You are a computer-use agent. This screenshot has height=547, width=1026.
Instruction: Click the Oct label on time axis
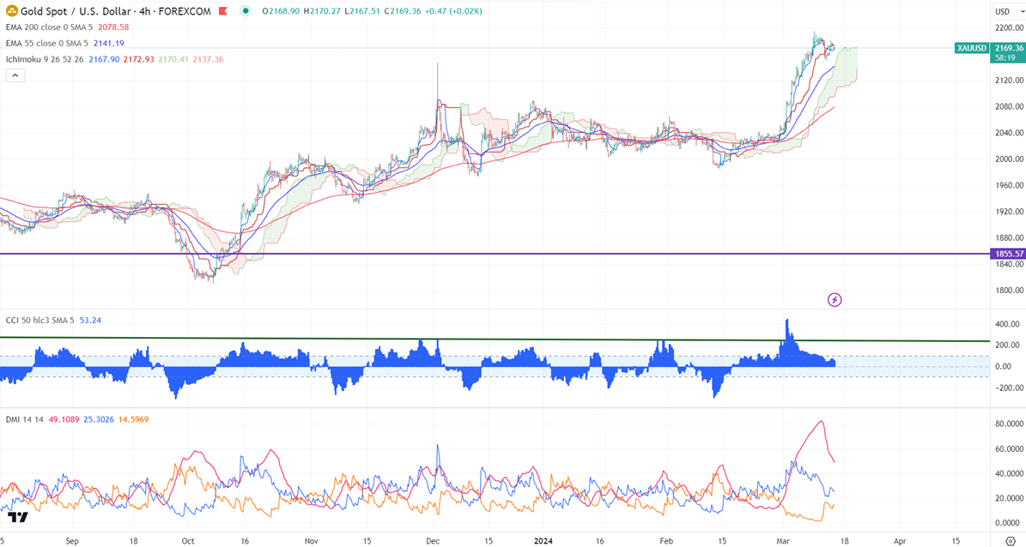pyautogui.click(x=188, y=541)
